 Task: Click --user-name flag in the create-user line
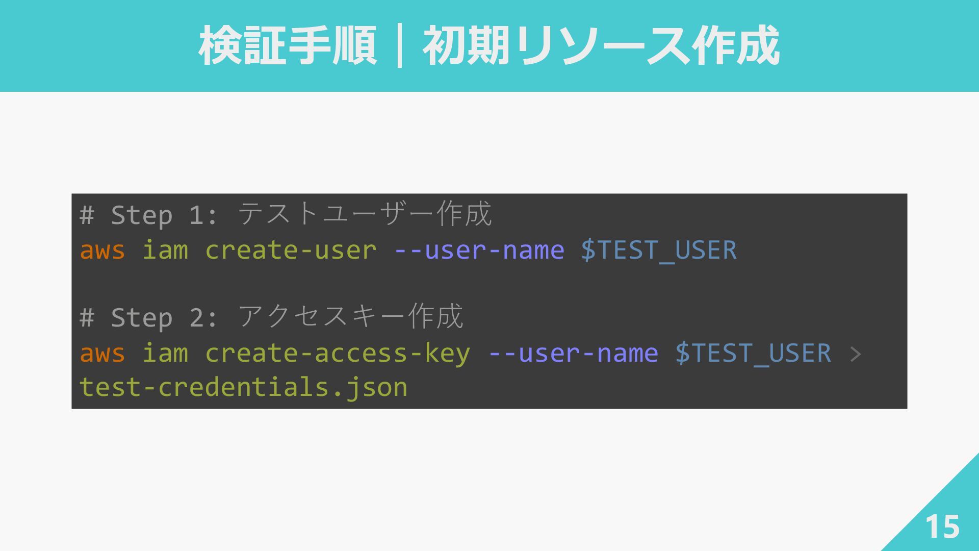479,251
